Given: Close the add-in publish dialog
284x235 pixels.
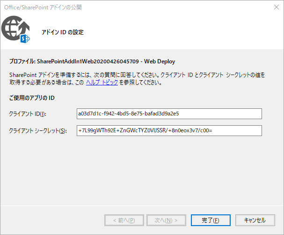Looking at the screenshot, I should coord(273,7).
